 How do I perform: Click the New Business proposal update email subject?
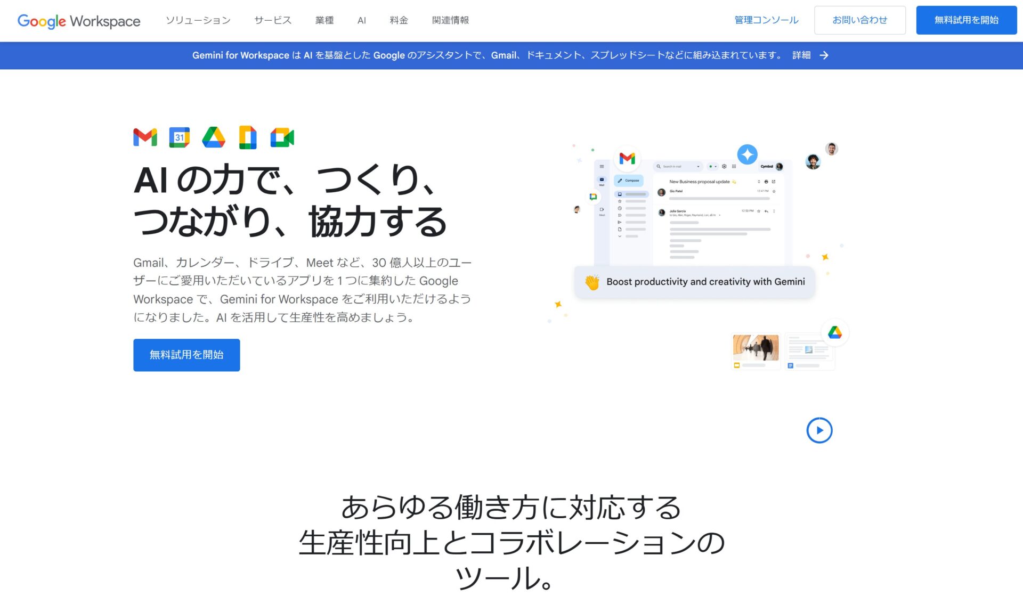699,182
